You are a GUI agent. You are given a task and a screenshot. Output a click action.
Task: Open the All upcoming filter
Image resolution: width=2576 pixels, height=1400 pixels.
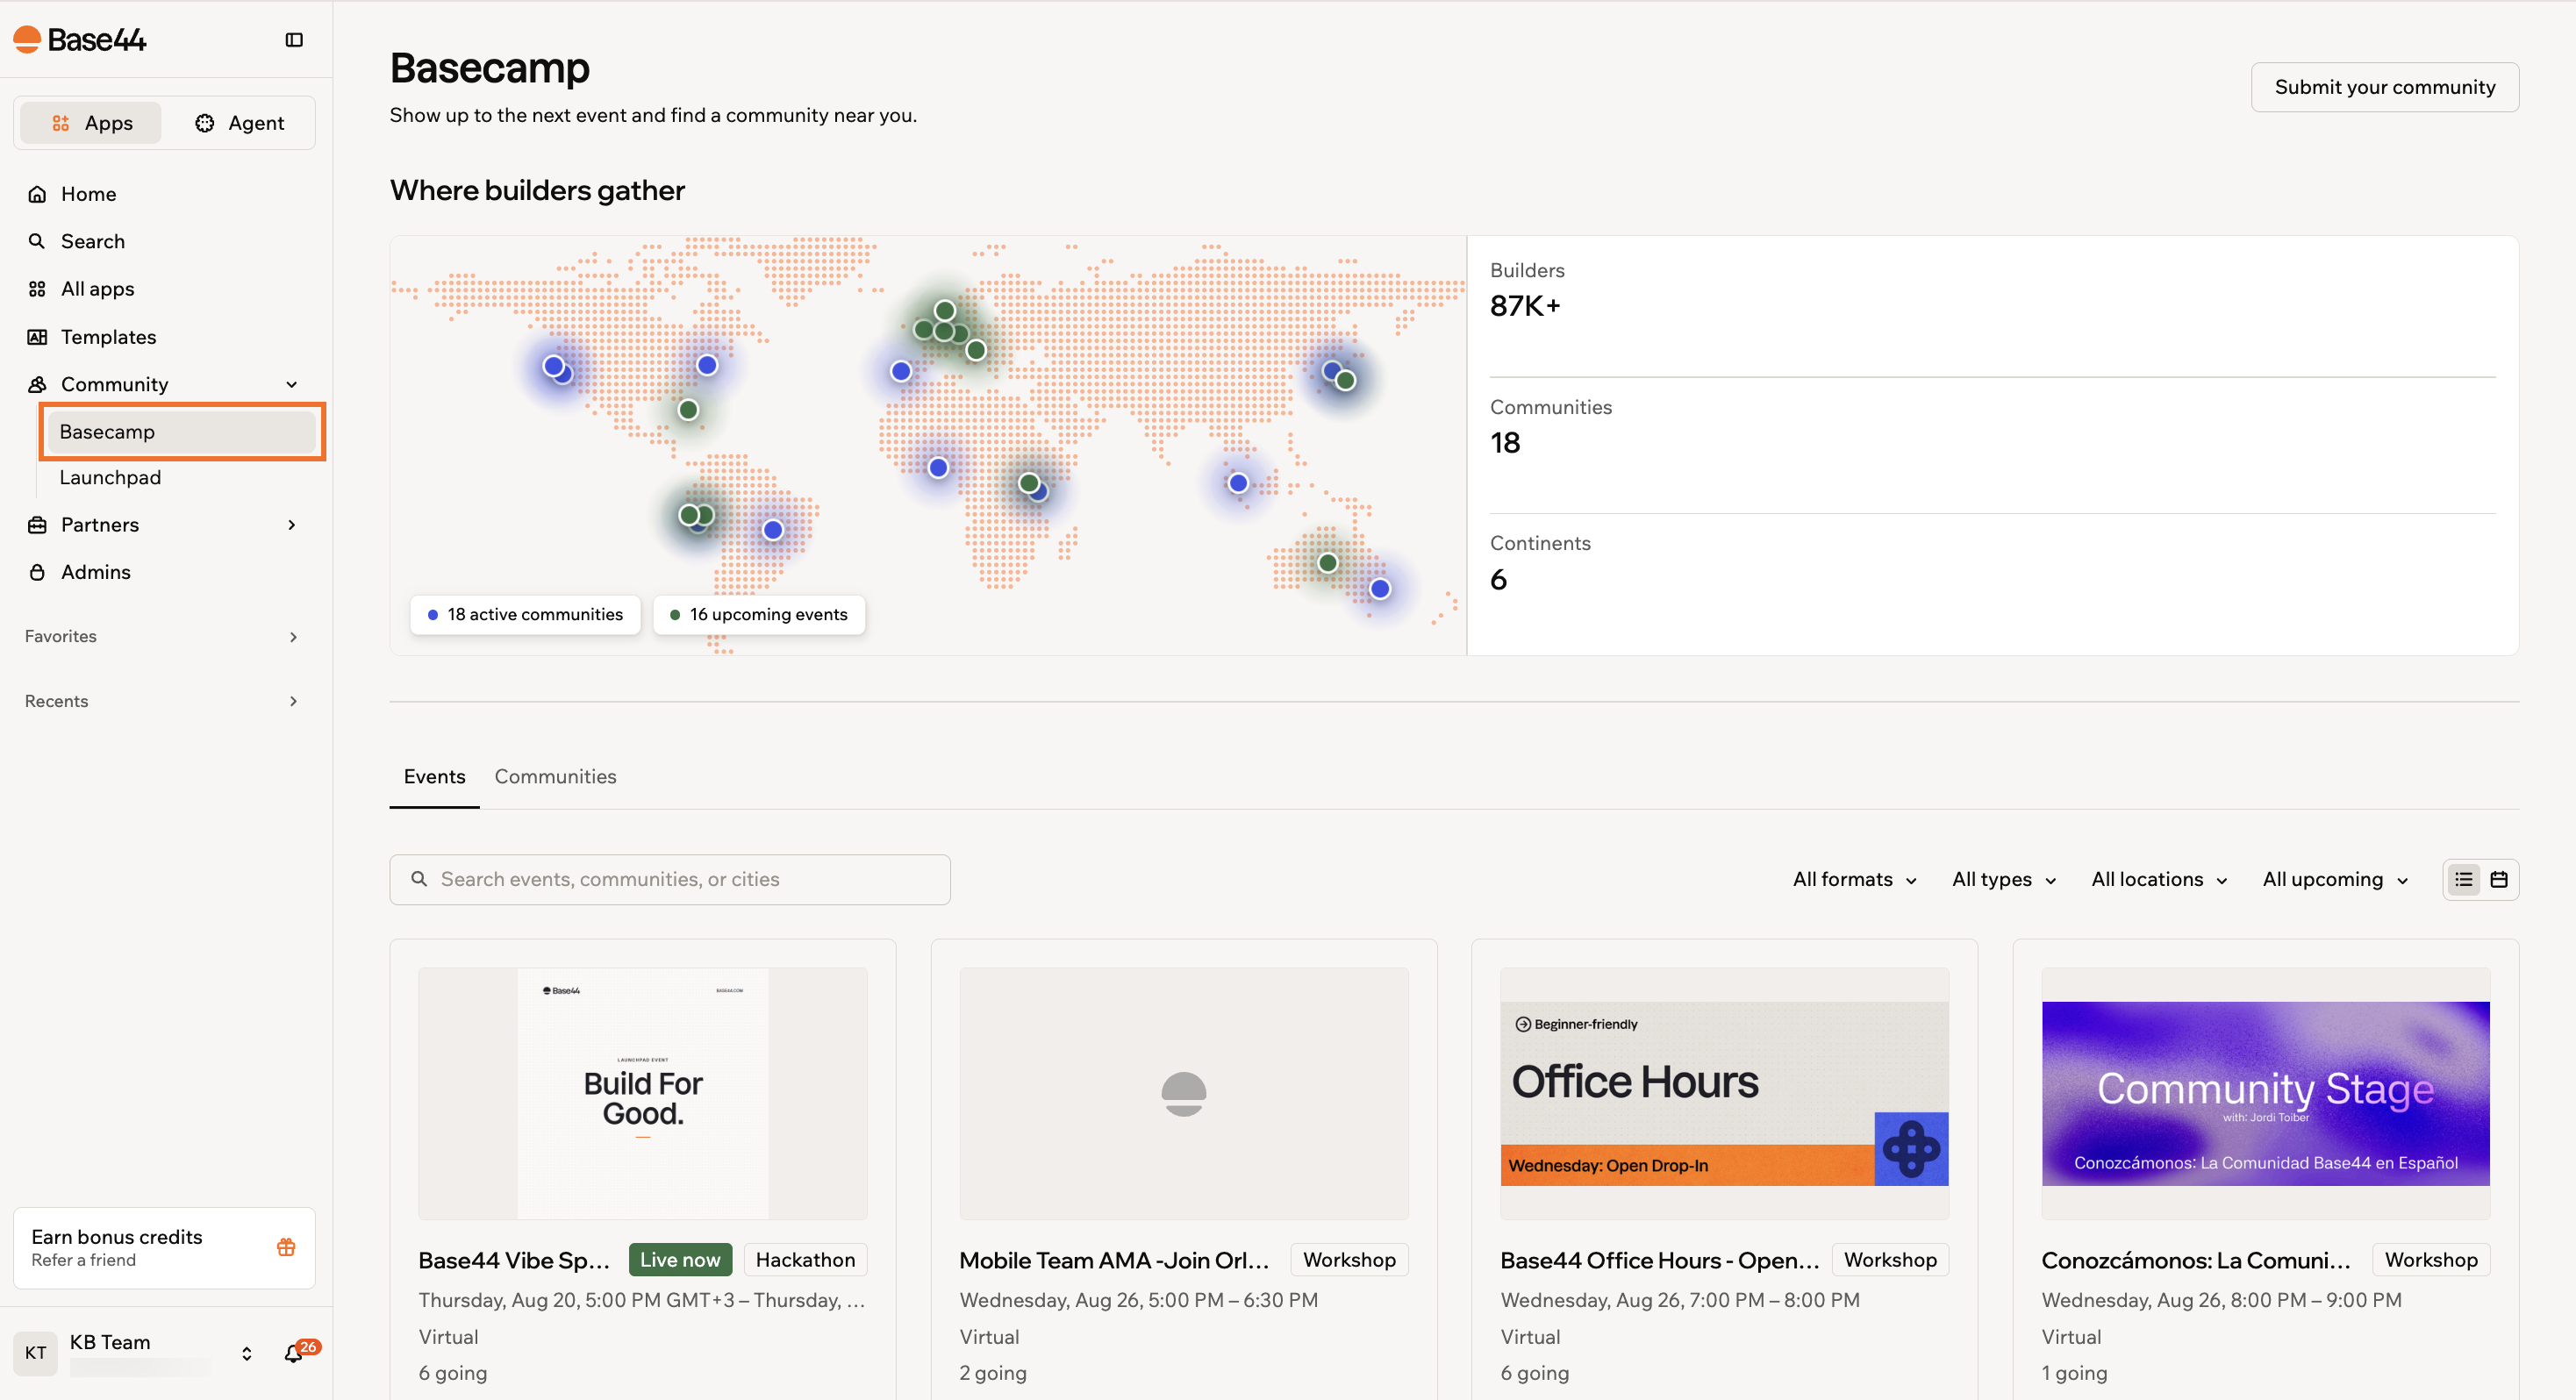click(x=2335, y=880)
